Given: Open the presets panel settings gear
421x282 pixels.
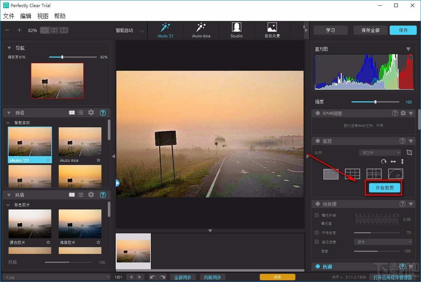Looking at the screenshot, I should [91, 113].
